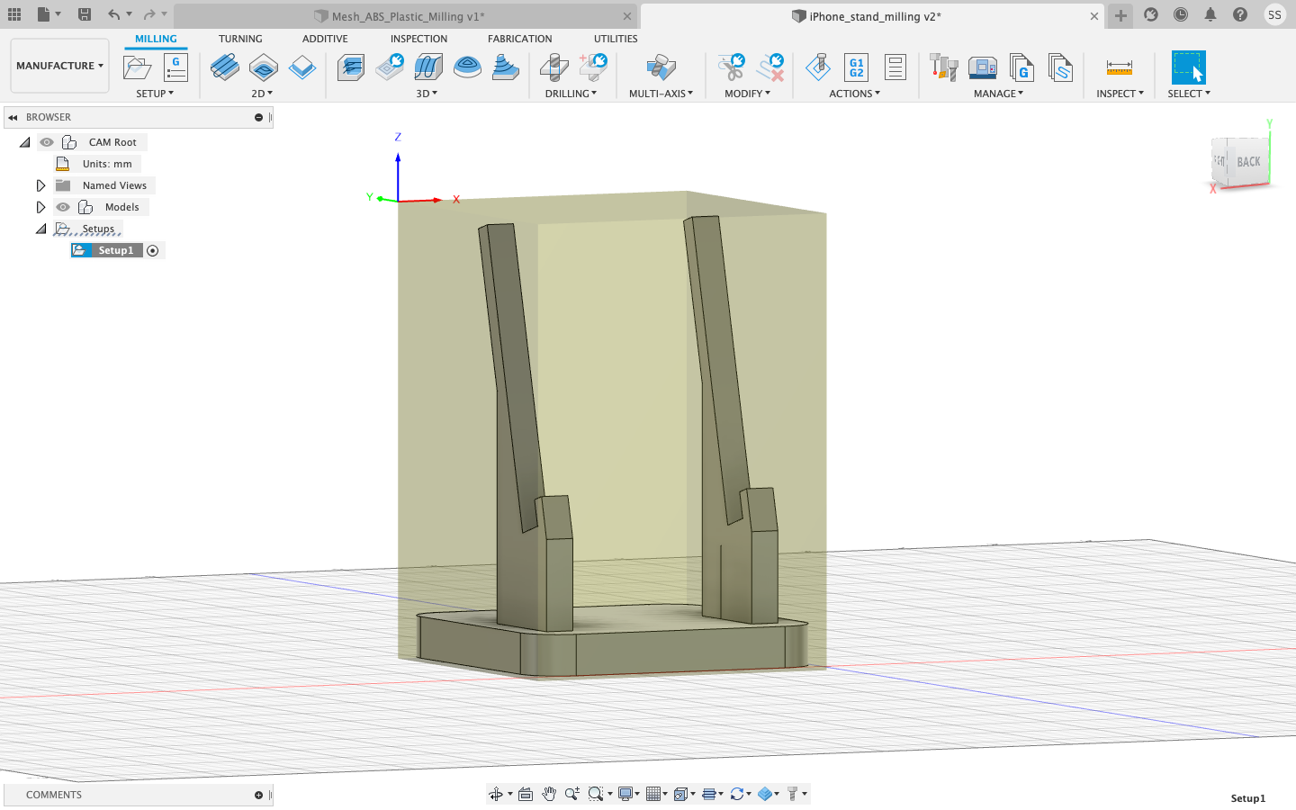The height and width of the screenshot is (810, 1296).
Task: Toggle CAM Root visibility eye icon
Action: [x=46, y=141]
